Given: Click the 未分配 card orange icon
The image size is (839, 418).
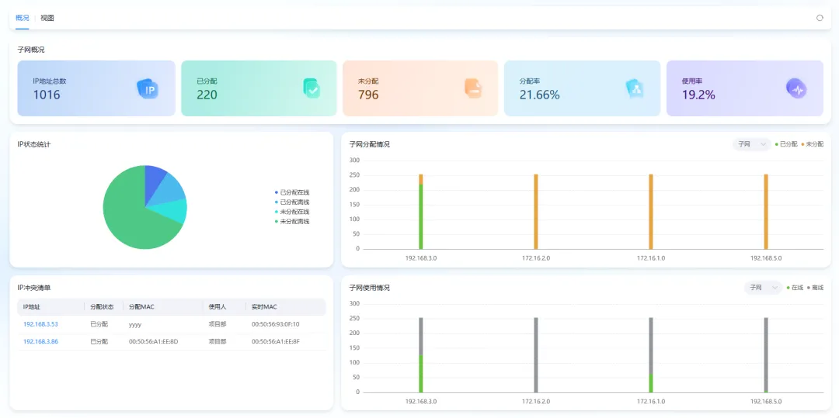Looking at the screenshot, I should tap(472, 88).
